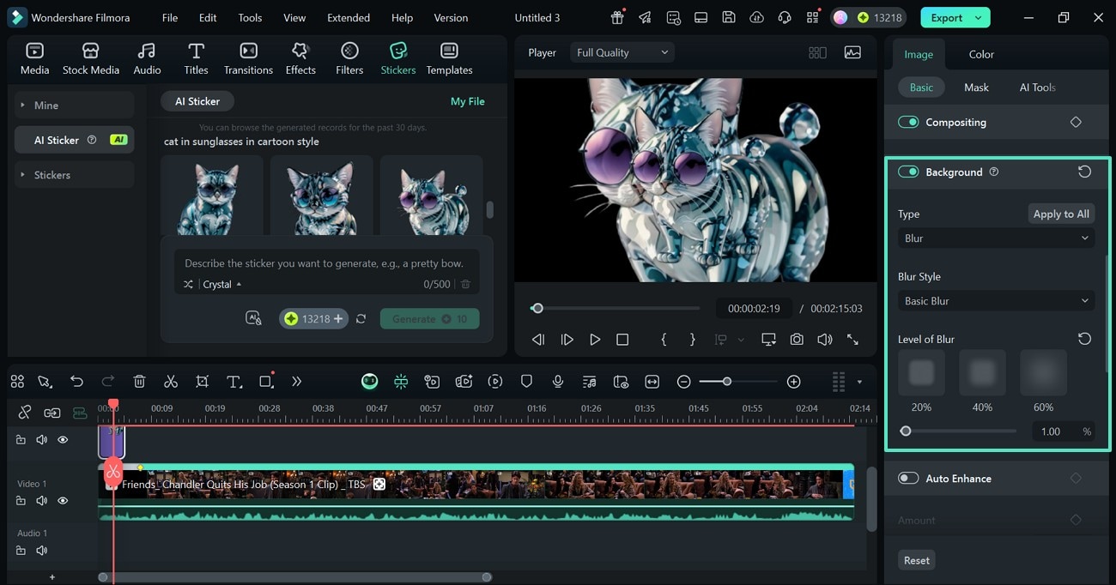
Task: Click the Apply to All button
Action: pos(1061,214)
